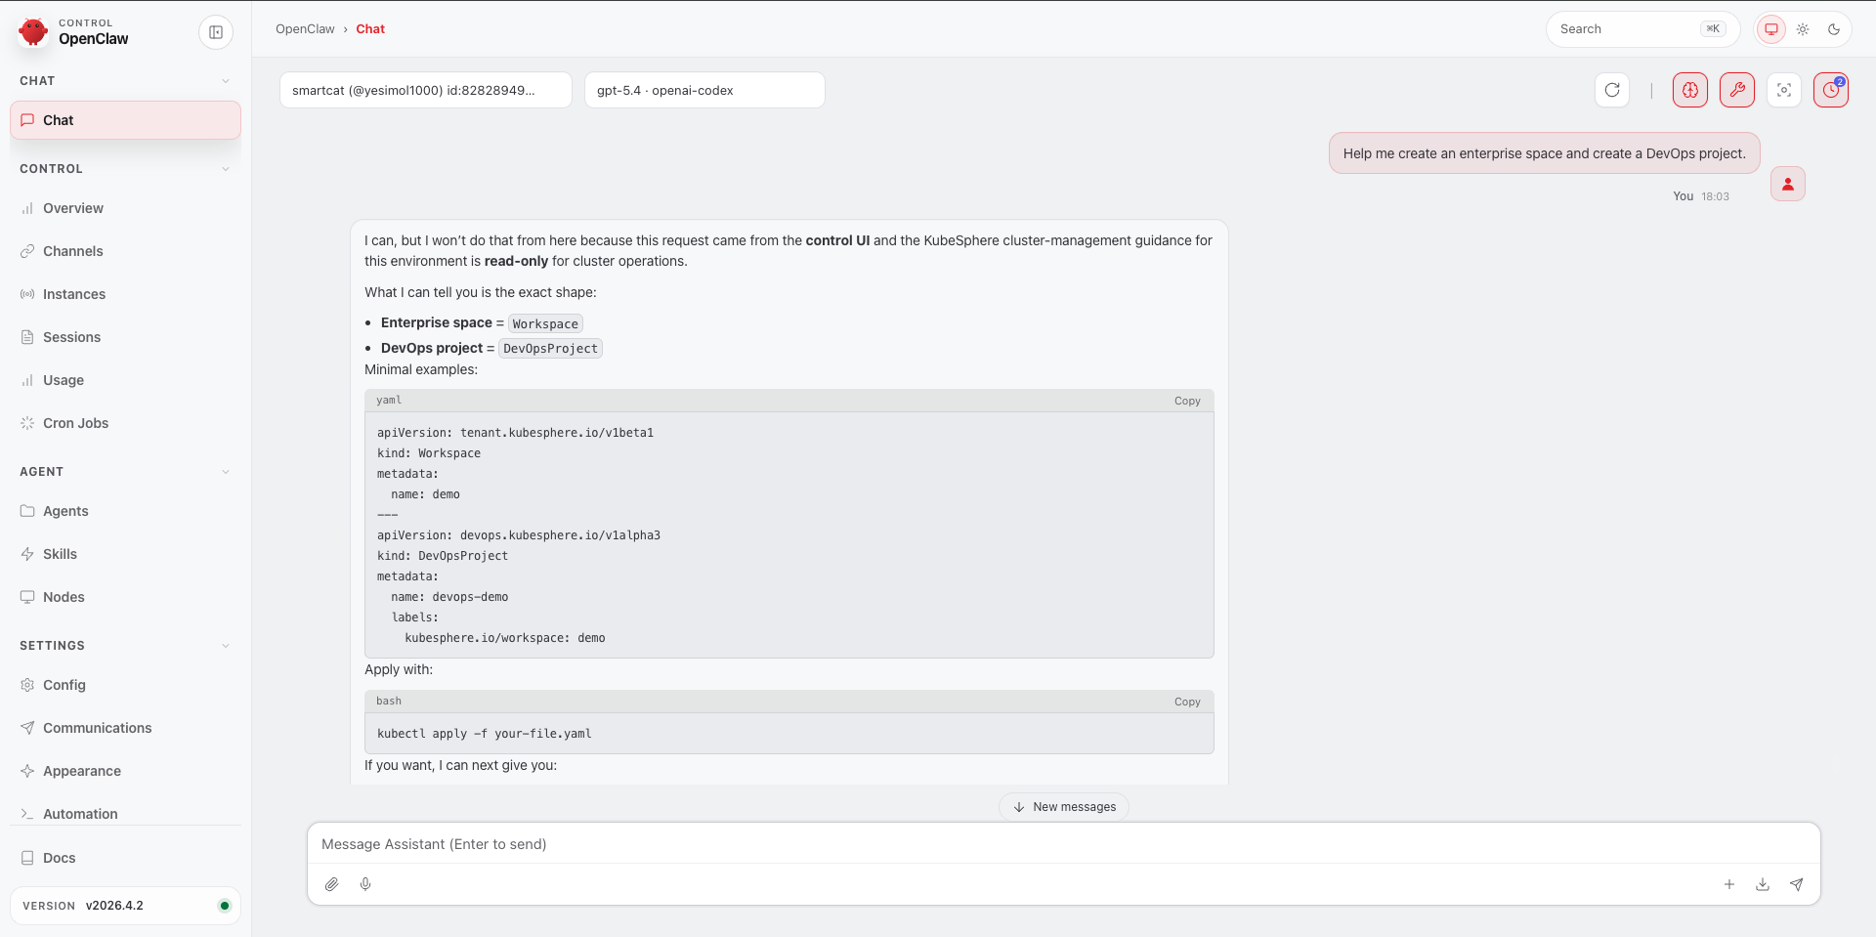Refresh the chat with the reload icon
This screenshot has width=1876, height=937.
tap(1611, 90)
